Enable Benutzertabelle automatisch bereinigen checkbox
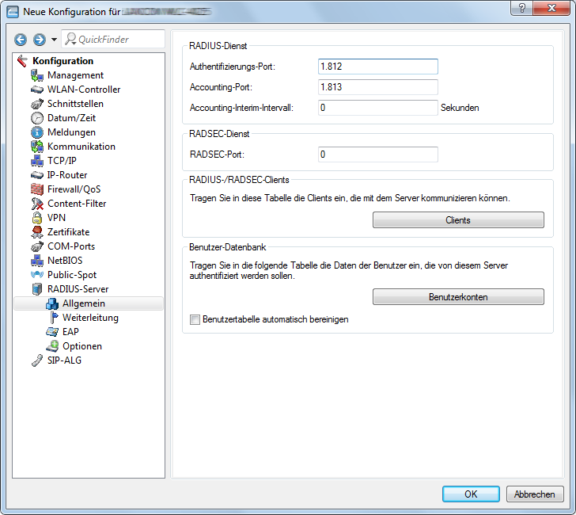 click(x=195, y=320)
